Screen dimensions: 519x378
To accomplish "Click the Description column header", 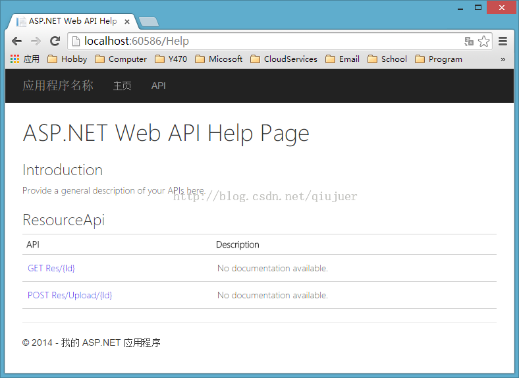I will (237, 244).
